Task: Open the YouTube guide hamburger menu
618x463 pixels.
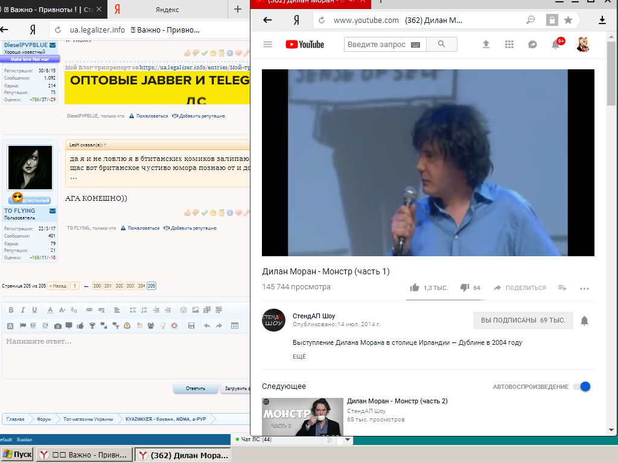Action: tap(267, 44)
